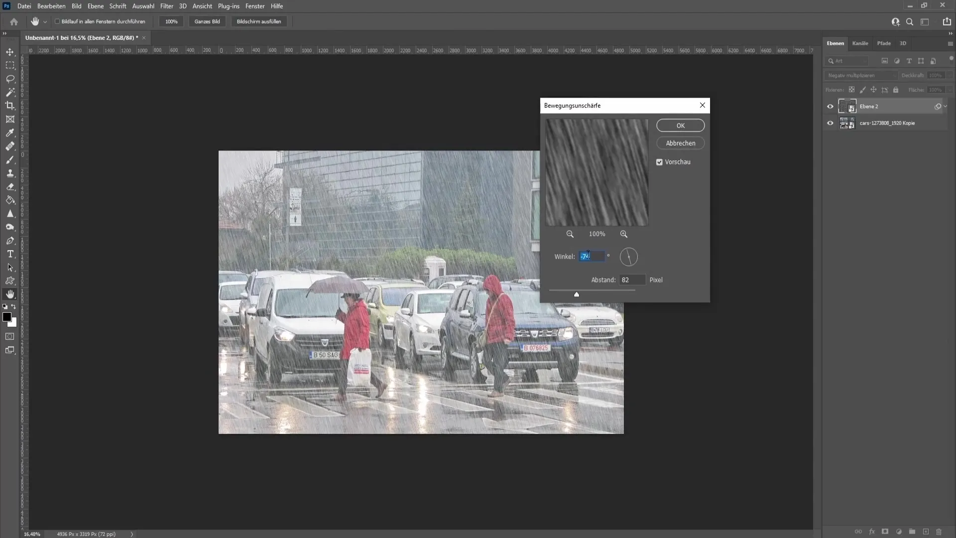Zoom out the blur preview
Viewport: 956px width, 538px height.
coord(570,234)
